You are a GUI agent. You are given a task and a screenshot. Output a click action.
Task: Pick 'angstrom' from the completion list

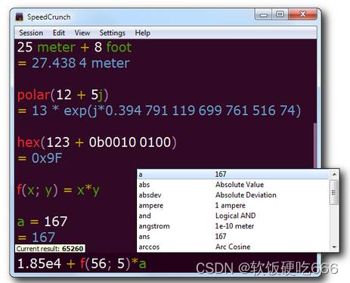(x=234, y=226)
